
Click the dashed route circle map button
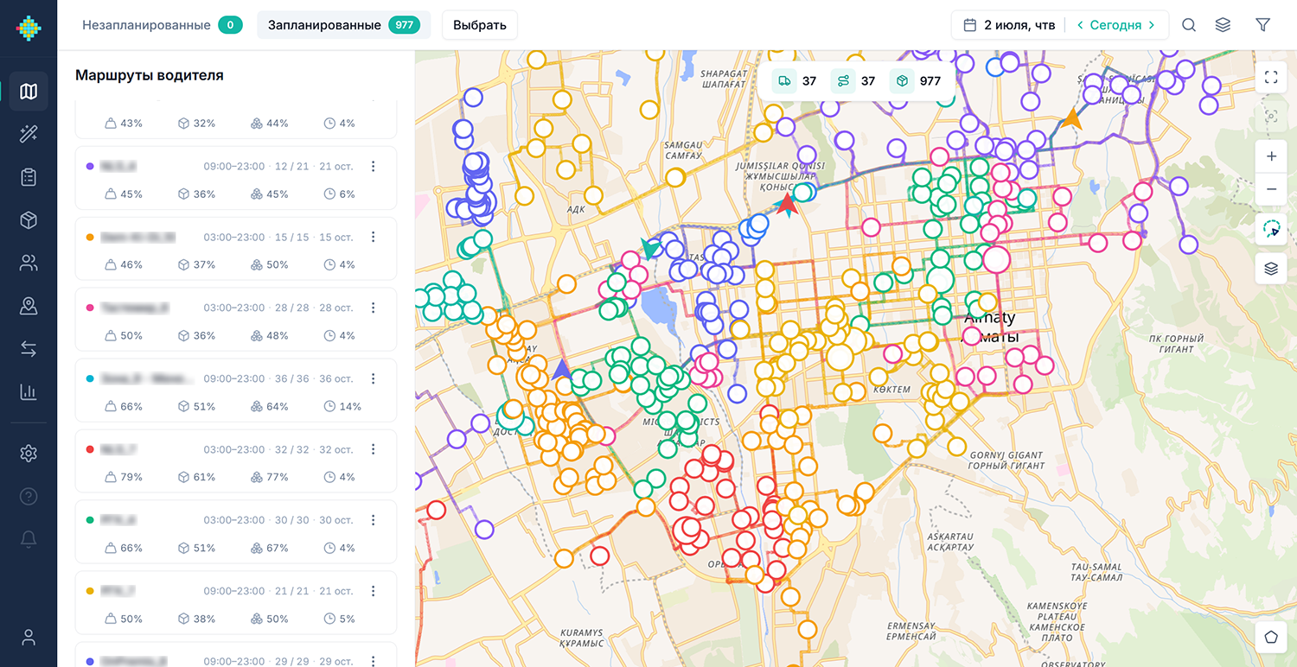pos(1271,229)
